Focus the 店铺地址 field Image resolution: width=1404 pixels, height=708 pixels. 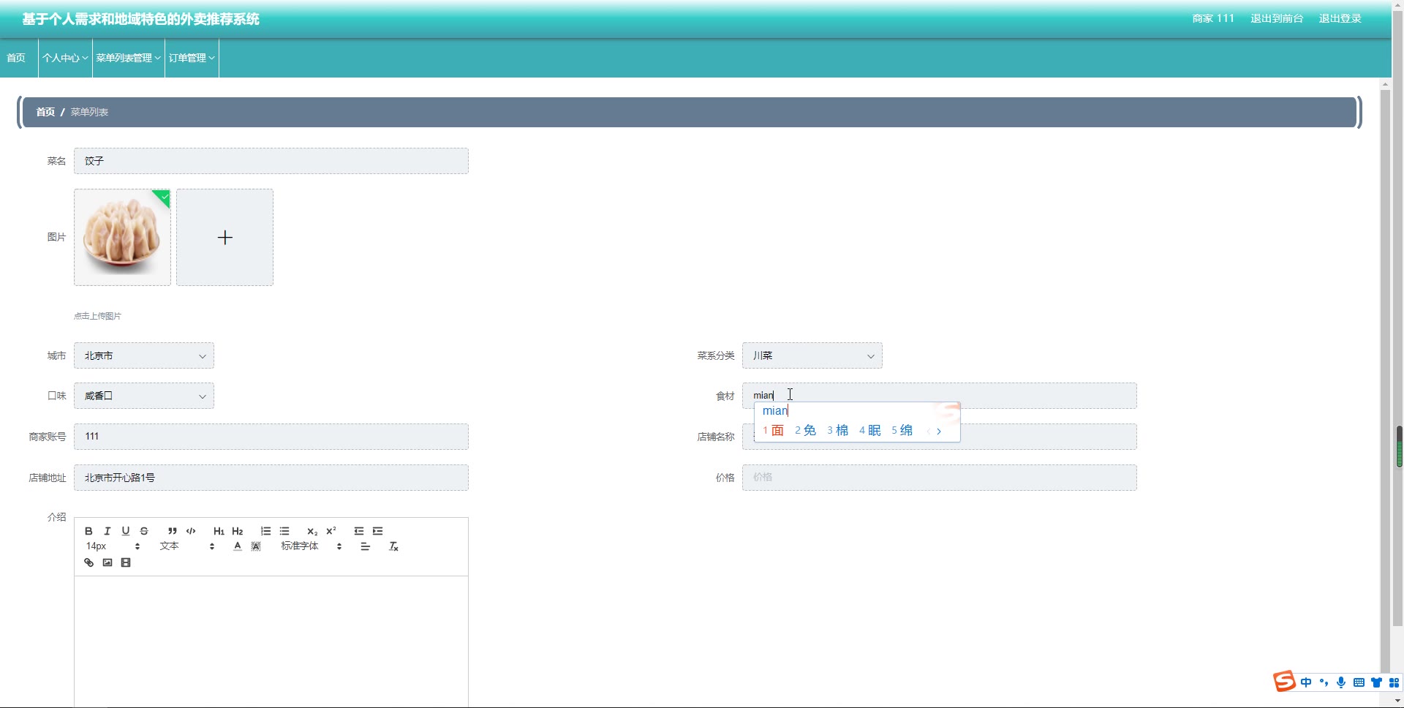pyautogui.click(x=271, y=478)
